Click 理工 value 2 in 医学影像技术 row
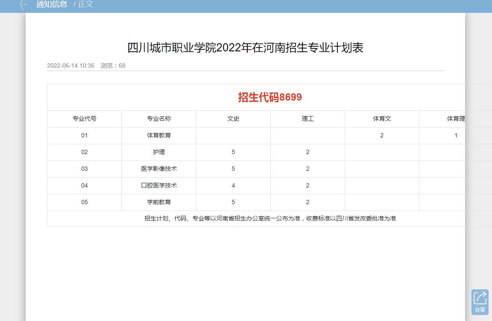Screen dimensions: 492x321 (308, 169)
